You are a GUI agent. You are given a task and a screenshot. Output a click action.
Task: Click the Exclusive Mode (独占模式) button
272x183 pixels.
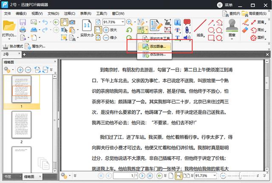coord(13,46)
